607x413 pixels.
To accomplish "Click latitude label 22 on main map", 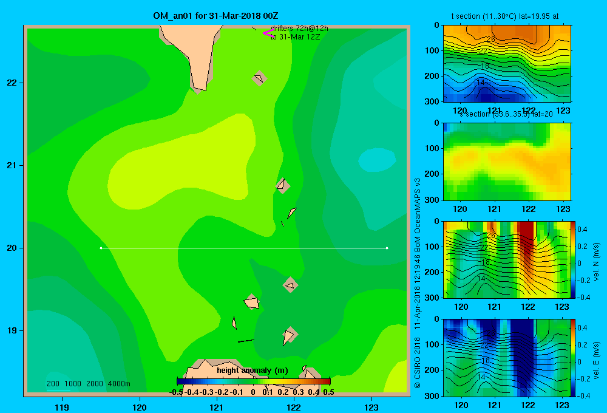I will pyautogui.click(x=12, y=83).
